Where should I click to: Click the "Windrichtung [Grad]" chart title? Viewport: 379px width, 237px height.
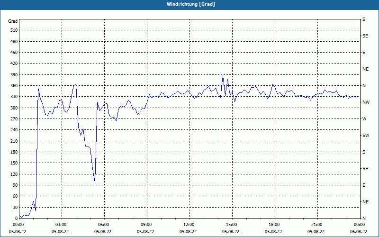click(191, 4)
